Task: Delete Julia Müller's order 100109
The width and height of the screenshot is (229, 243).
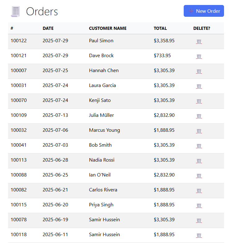Action: click(x=199, y=116)
